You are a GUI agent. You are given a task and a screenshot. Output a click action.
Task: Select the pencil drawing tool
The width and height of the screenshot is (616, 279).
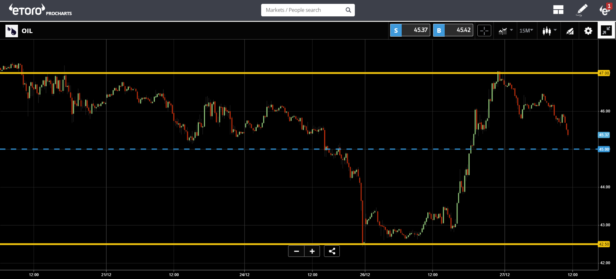click(582, 10)
